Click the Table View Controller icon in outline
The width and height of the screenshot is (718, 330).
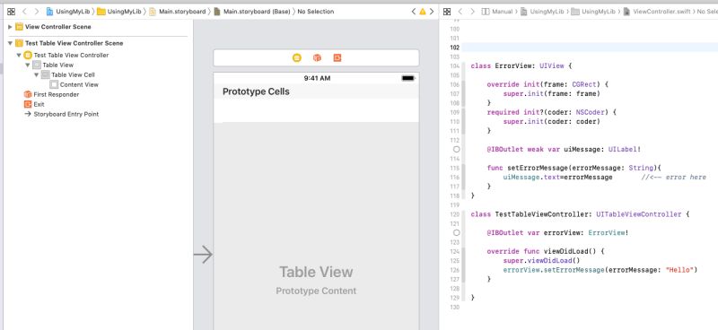28,56
